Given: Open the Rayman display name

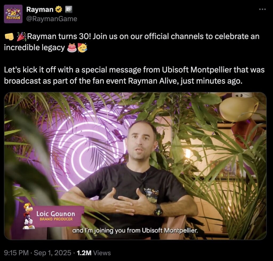Looking at the screenshot, I should 40,9.
